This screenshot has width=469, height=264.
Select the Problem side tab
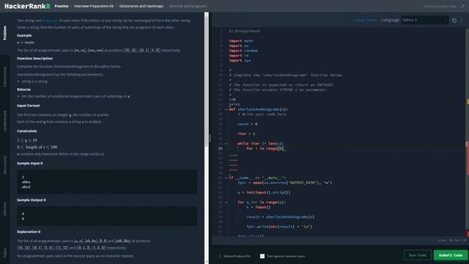5,33
